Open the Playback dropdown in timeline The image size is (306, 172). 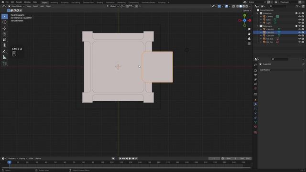[13, 159]
